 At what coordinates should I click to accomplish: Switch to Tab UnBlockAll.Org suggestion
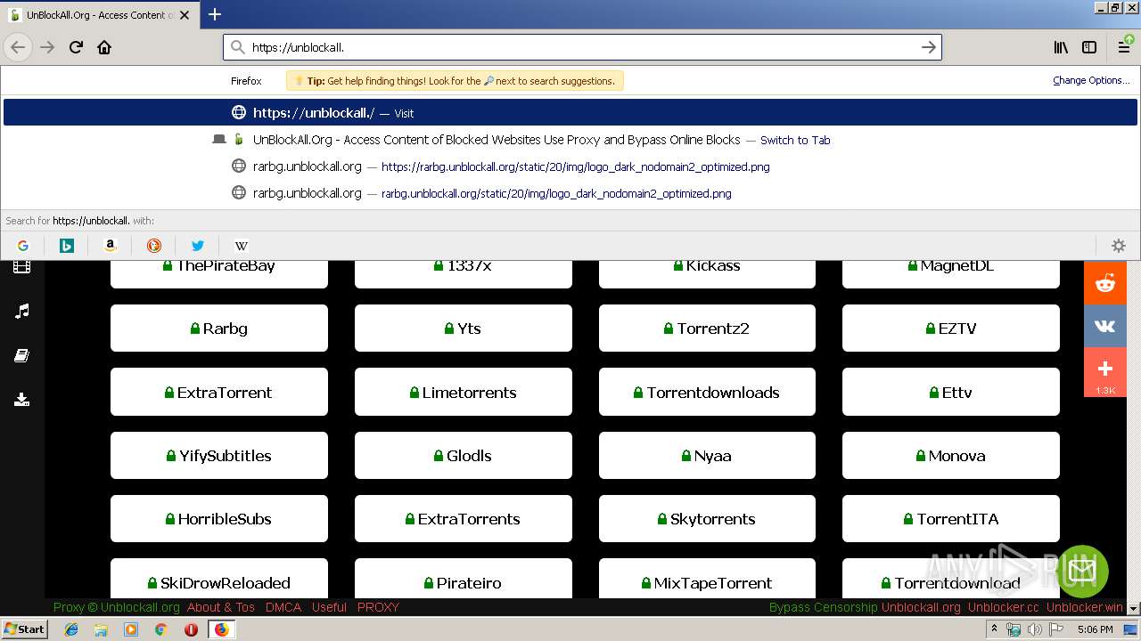[570, 140]
